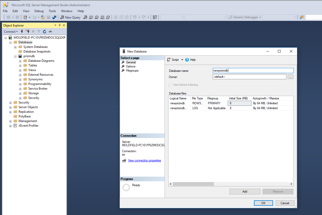Click the Initial Size cell for ROWS file

240,103
